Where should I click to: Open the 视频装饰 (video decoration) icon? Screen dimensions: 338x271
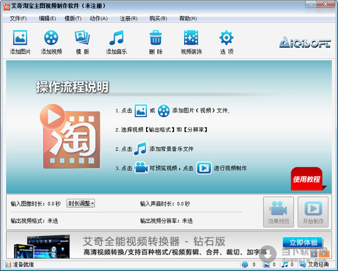tap(191, 38)
